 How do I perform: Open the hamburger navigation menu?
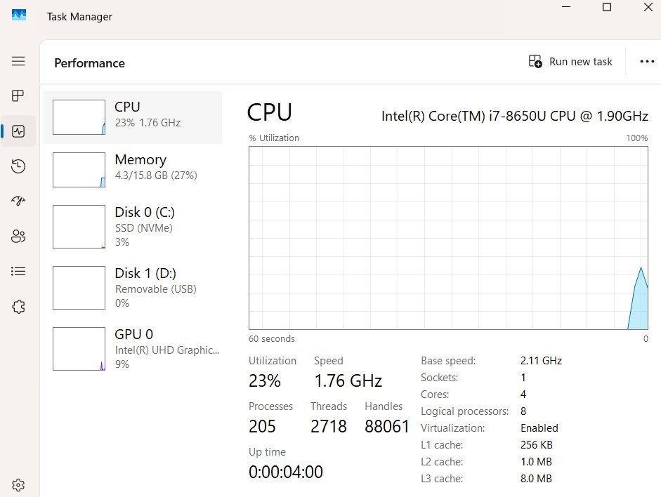(18, 61)
